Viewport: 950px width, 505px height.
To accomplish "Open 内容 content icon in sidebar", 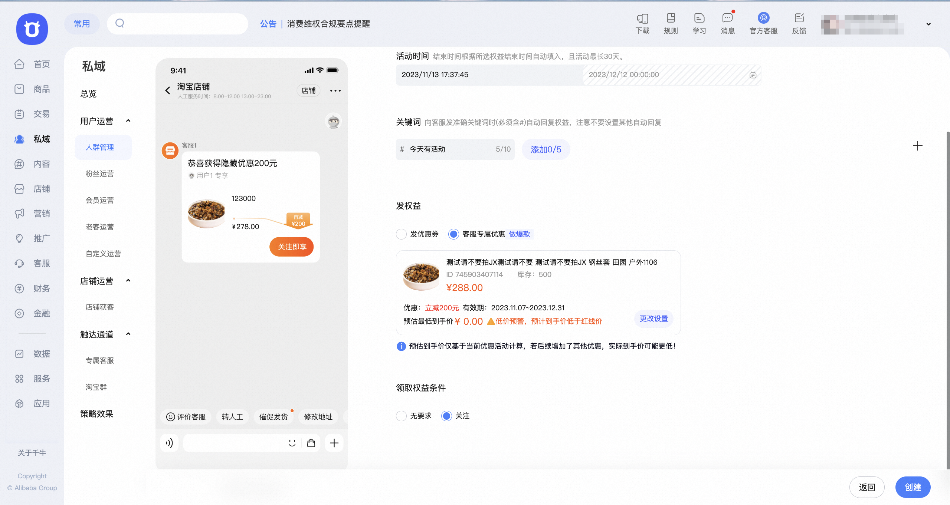I will 19,164.
